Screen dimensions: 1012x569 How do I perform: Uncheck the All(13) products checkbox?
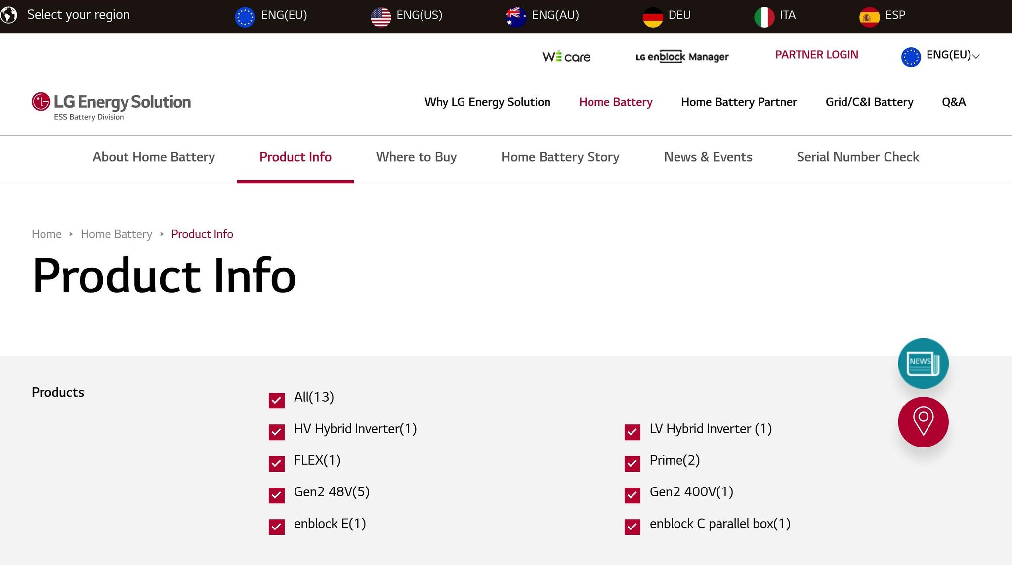pyautogui.click(x=277, y=400)
